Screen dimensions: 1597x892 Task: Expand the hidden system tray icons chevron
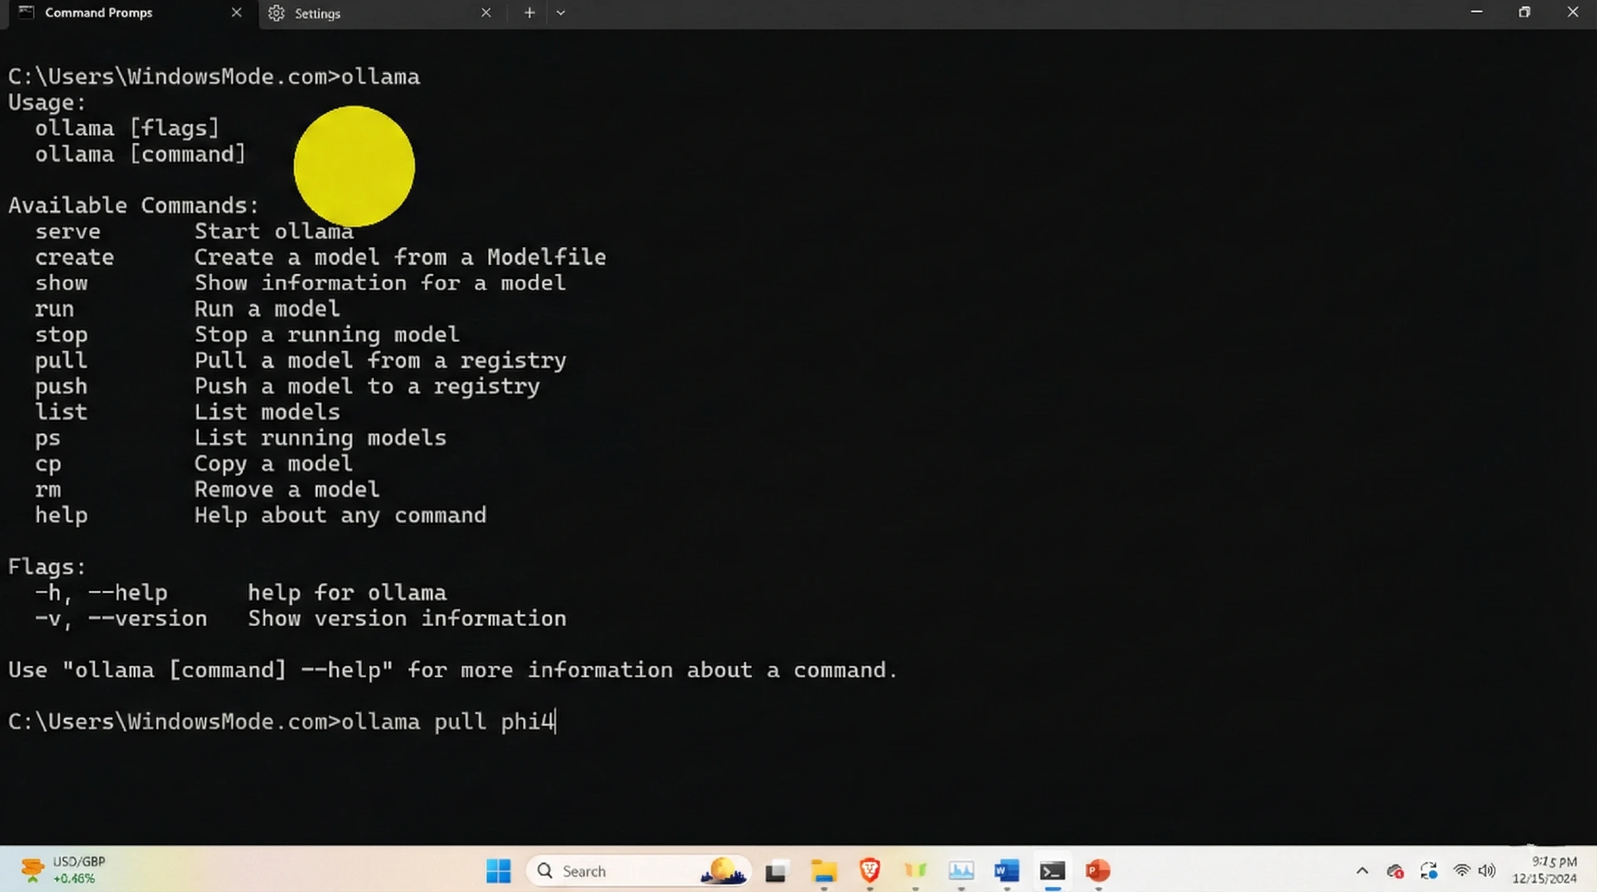pos(1362,870)
